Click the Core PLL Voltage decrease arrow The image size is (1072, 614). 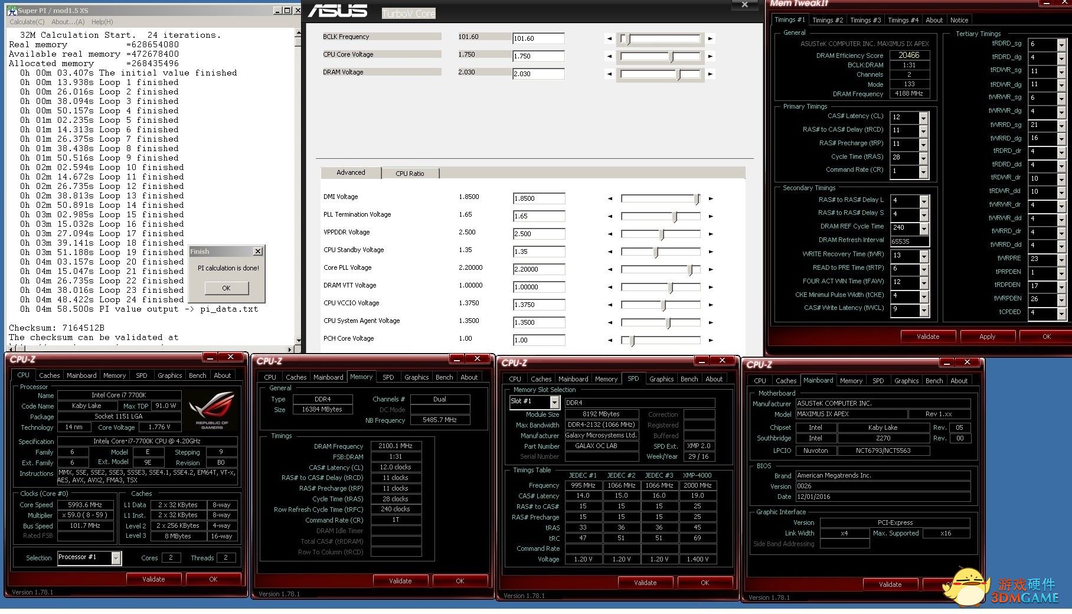click(610, 270)
